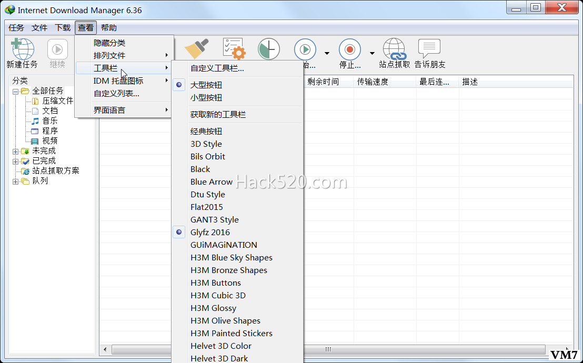Open the scheduler clock toolbar icon
This screenshot has width=583, height=363.
pos(269,49)
